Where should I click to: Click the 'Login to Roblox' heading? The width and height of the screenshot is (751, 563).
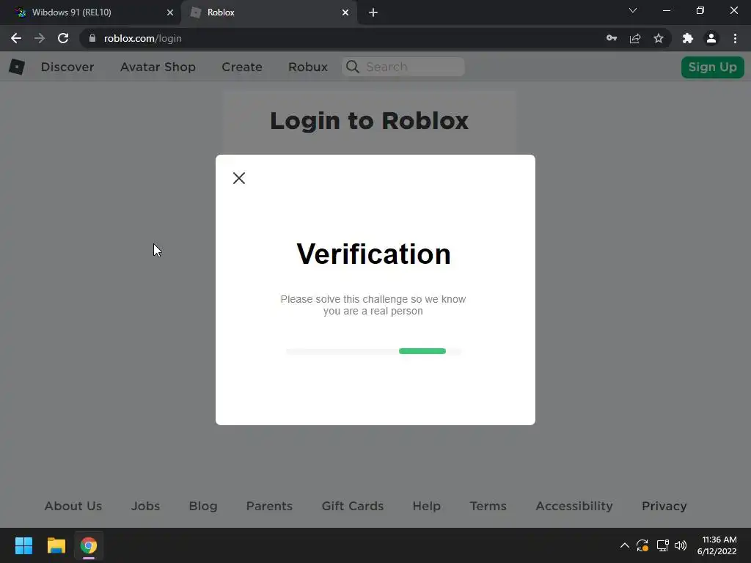coord(370,120)
